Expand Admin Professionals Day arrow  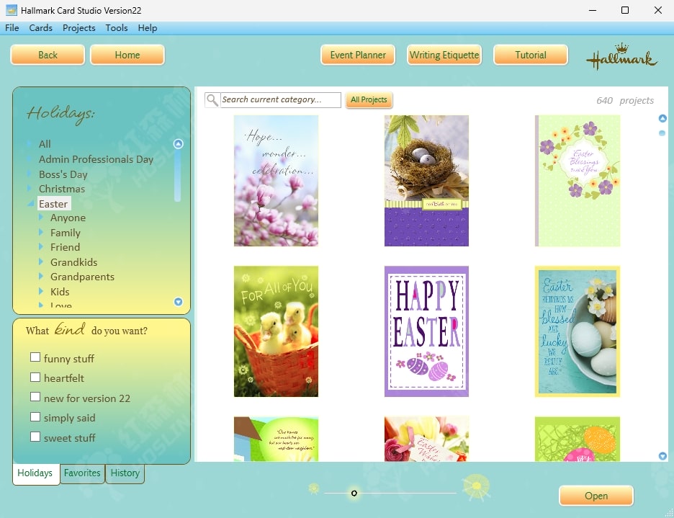pos(30,158)
